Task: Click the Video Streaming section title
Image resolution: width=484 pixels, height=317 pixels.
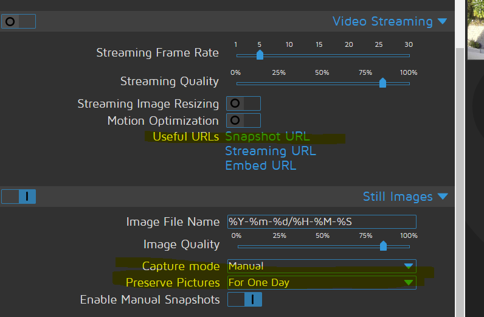Action: (x=382, y=21)
